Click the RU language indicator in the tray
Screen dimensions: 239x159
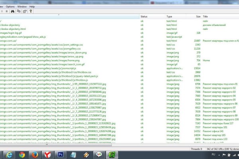tap(213, 154)
